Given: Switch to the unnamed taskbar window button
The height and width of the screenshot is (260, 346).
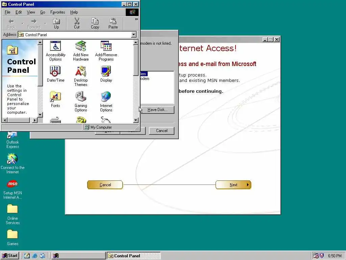Looking at the screenshot, I should tap(78, 256).
